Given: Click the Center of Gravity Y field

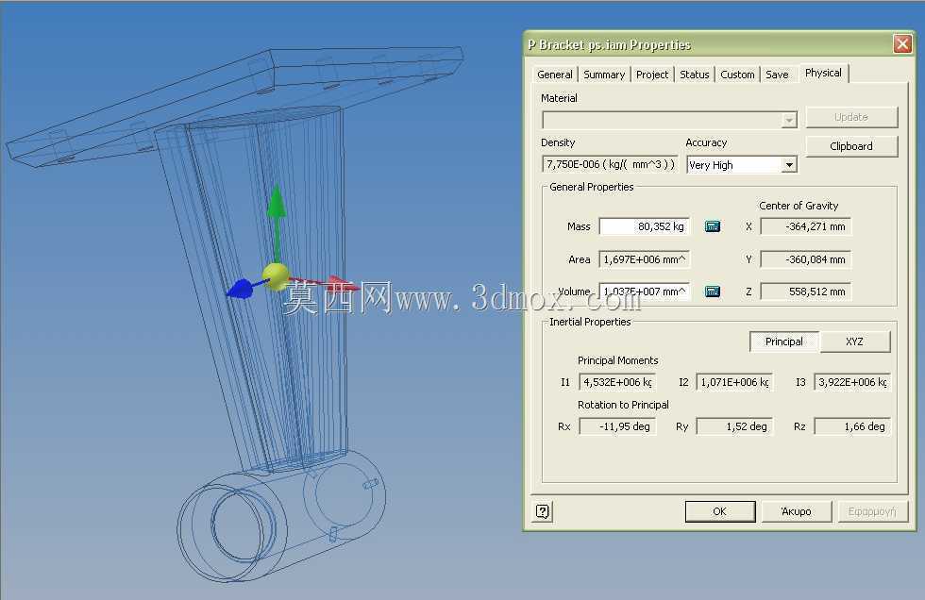Looking at the screenshot, I should coord(806,259).
